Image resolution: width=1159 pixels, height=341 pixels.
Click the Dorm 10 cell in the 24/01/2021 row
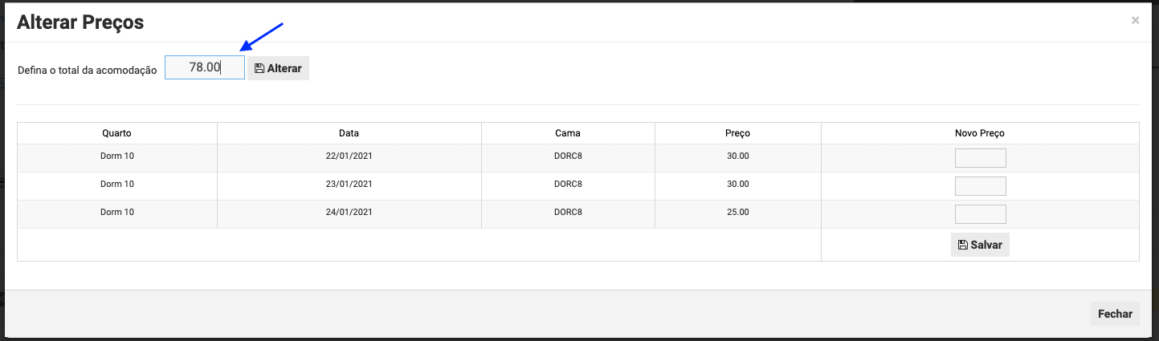pos(117,212)
